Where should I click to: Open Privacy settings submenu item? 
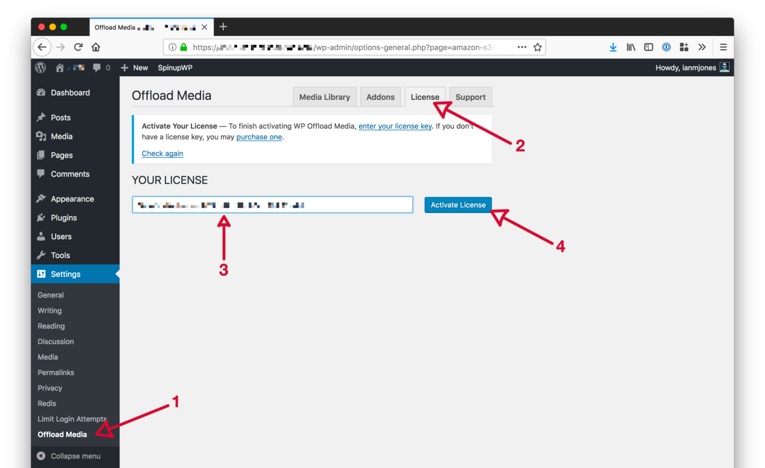(x=50, y=388)
